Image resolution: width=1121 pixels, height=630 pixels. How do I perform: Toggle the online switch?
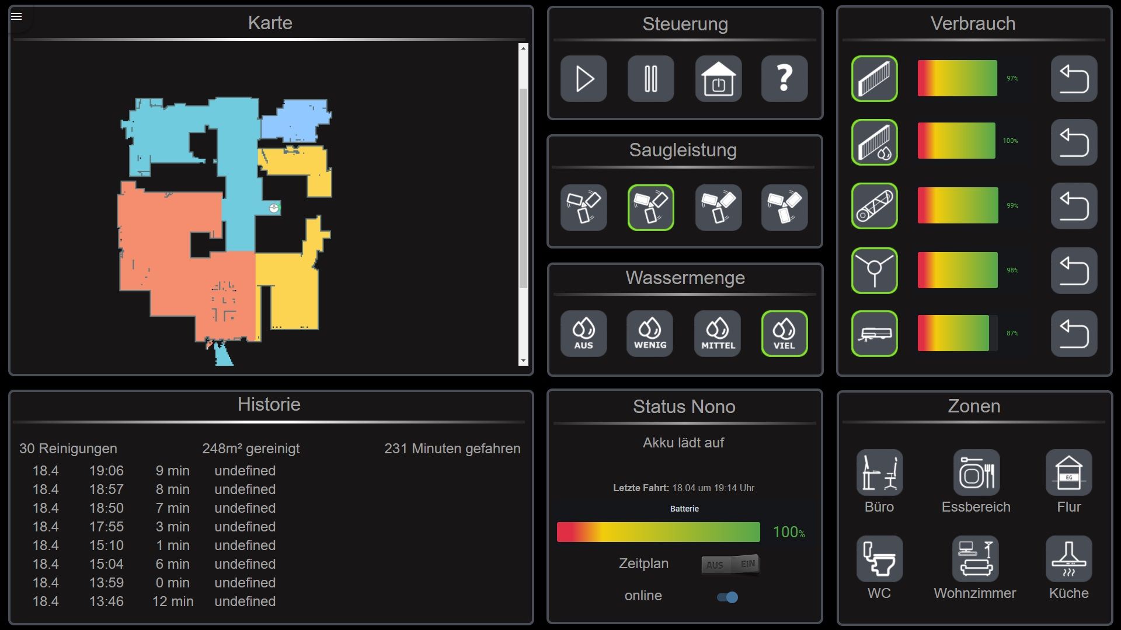[727, 597]
